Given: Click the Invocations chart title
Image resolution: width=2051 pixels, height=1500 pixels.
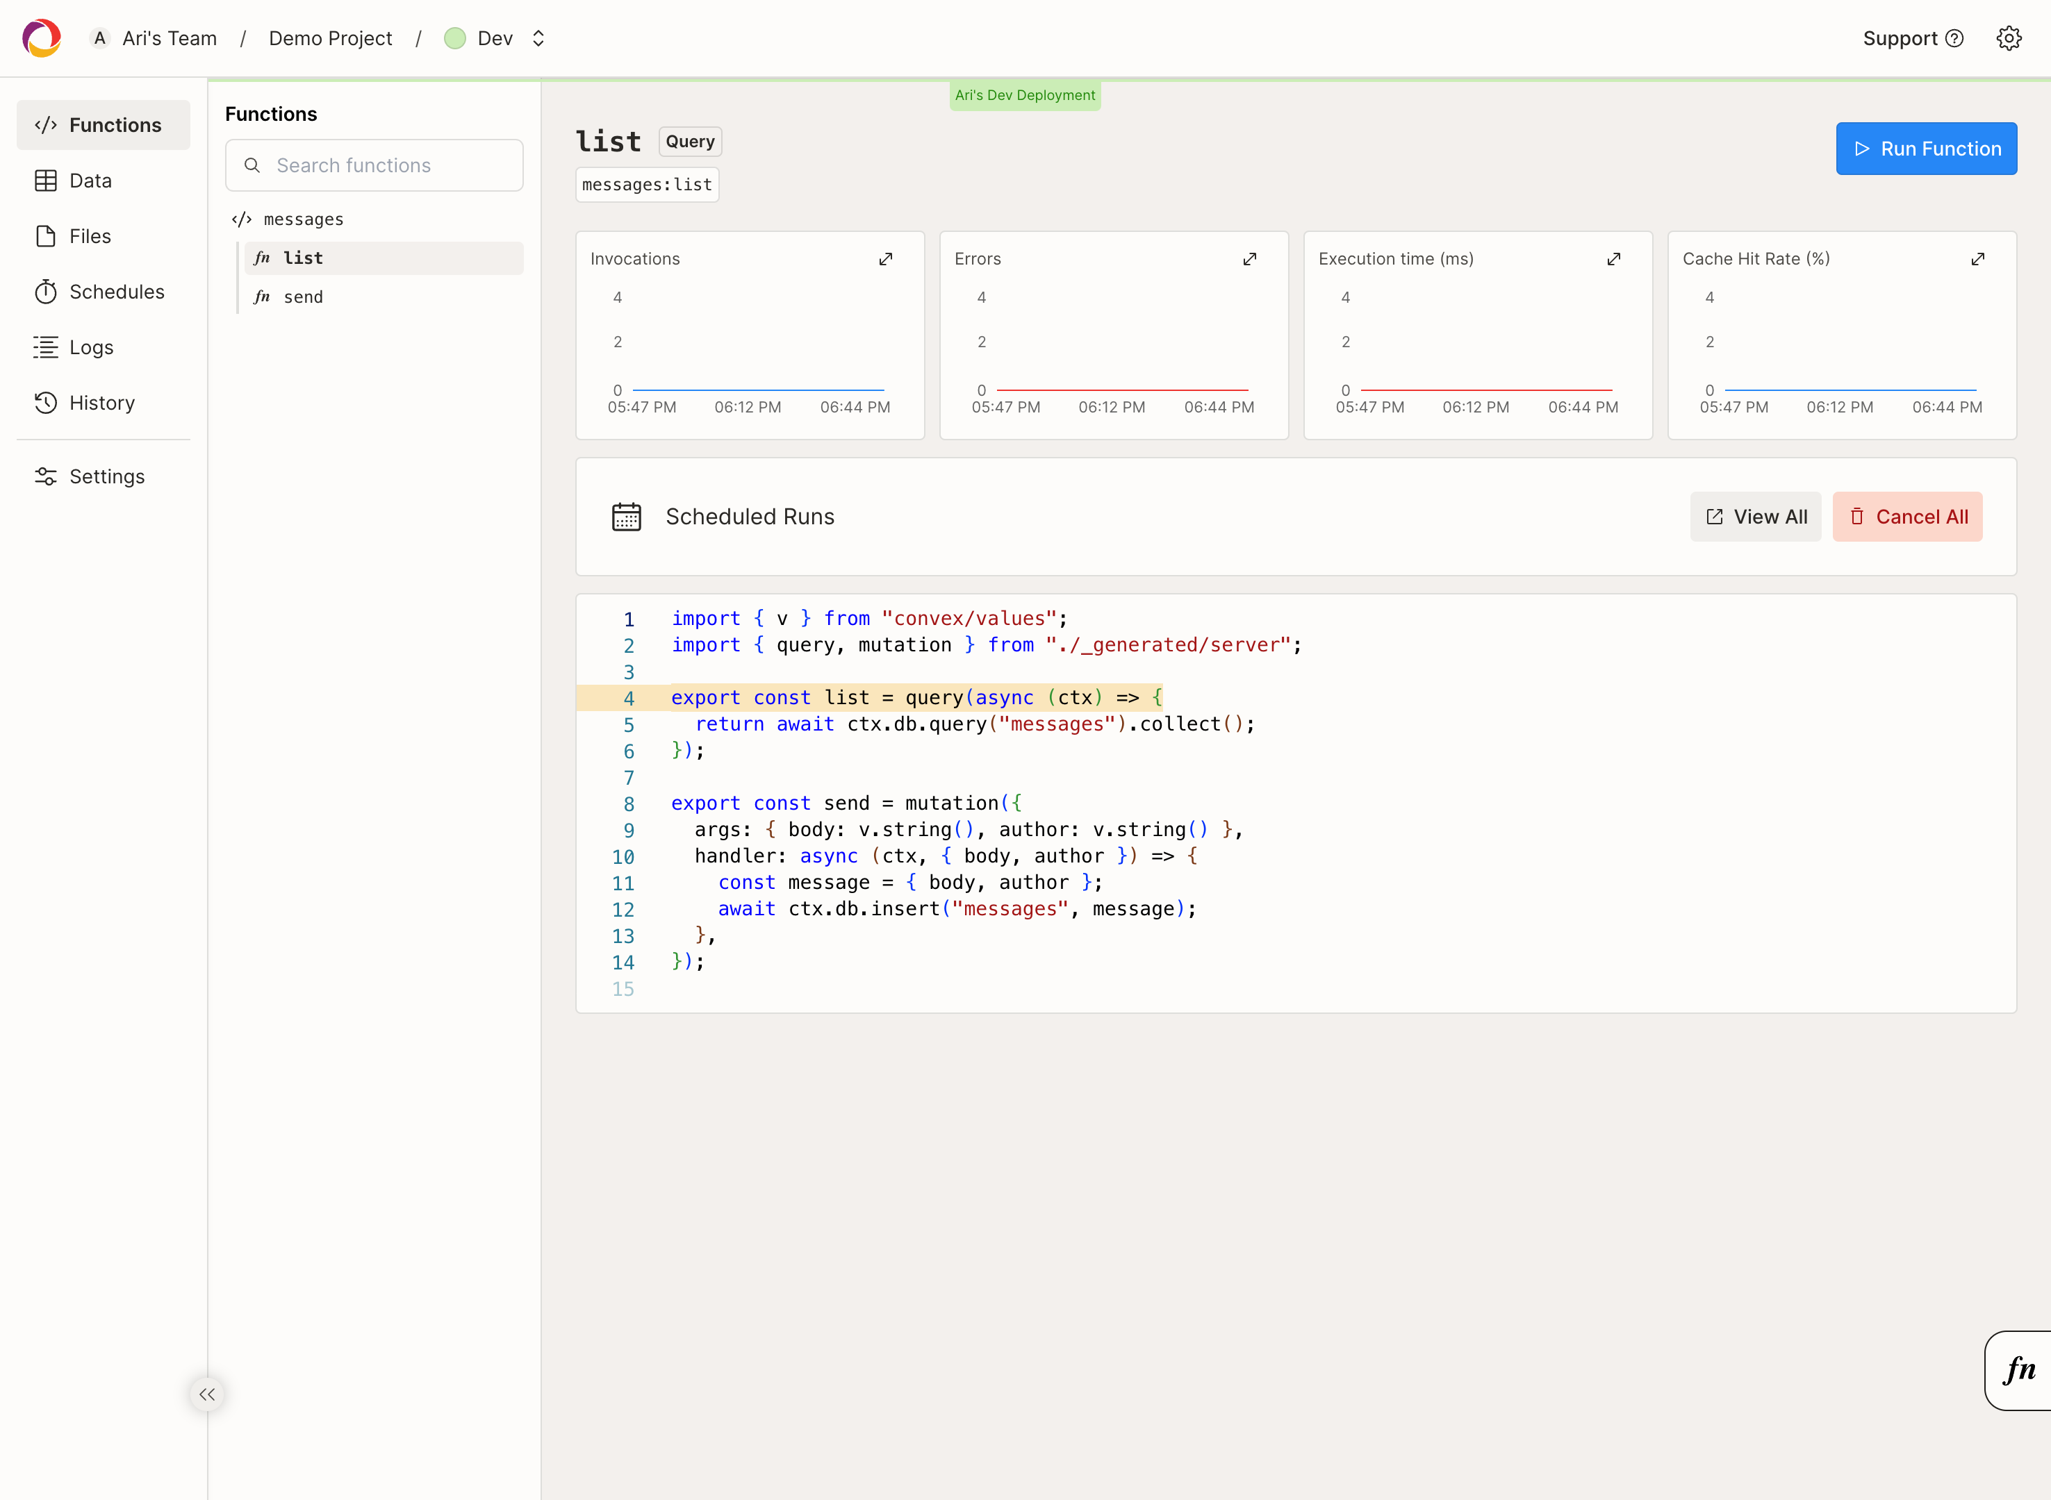Looking at the screenshot, I should coord(635,259).
